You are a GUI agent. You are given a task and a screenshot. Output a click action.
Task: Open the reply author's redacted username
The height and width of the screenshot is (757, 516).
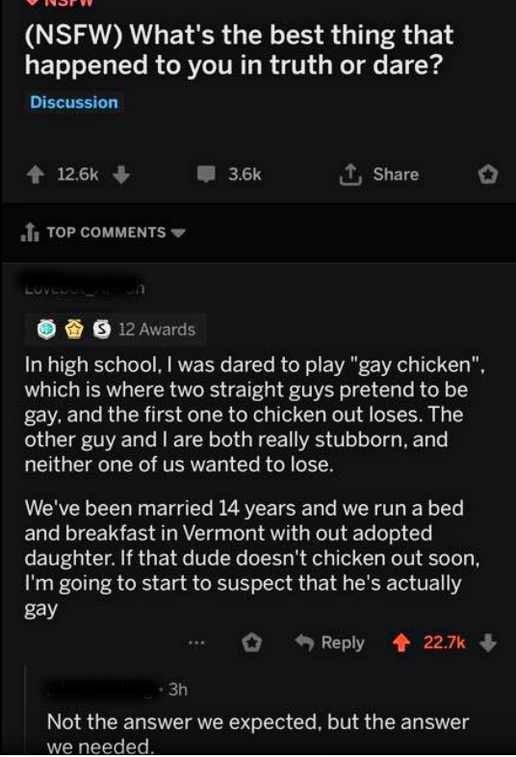pyautogui.click(x=103, y=690)
